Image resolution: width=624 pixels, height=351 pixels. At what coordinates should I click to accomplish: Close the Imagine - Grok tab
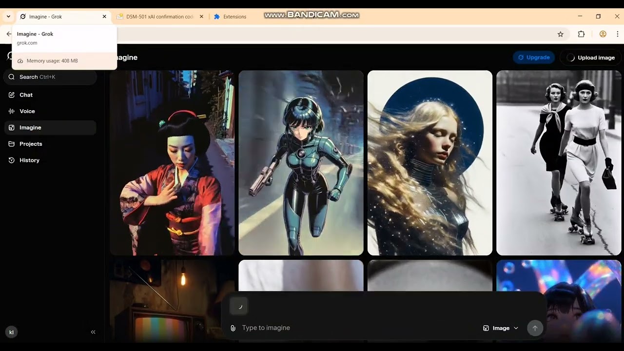pyautogui.click(x=104, y=17)
